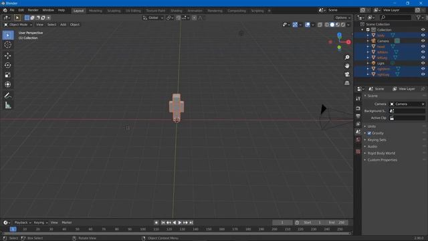
Task: Select the Transform tool
Action: tap(7, 84)
